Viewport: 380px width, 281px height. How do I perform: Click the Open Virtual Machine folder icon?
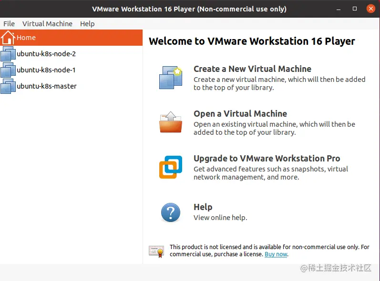[x=171, y=122]
